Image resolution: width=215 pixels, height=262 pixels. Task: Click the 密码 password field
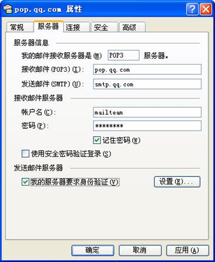[147, 126]
